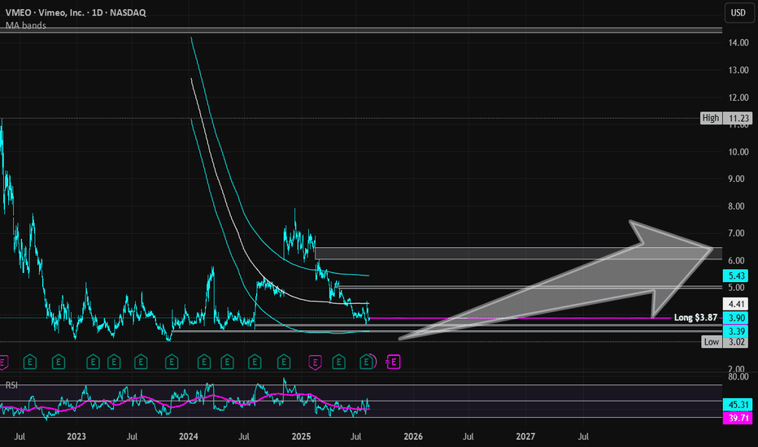Select the Long $3.87 text annotation
The width and height of the screenshot is (758, 447).
point(695,318)
